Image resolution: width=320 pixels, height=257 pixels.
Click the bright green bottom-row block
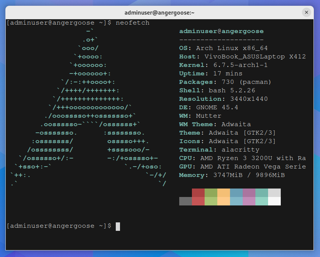tap(211, 201)
